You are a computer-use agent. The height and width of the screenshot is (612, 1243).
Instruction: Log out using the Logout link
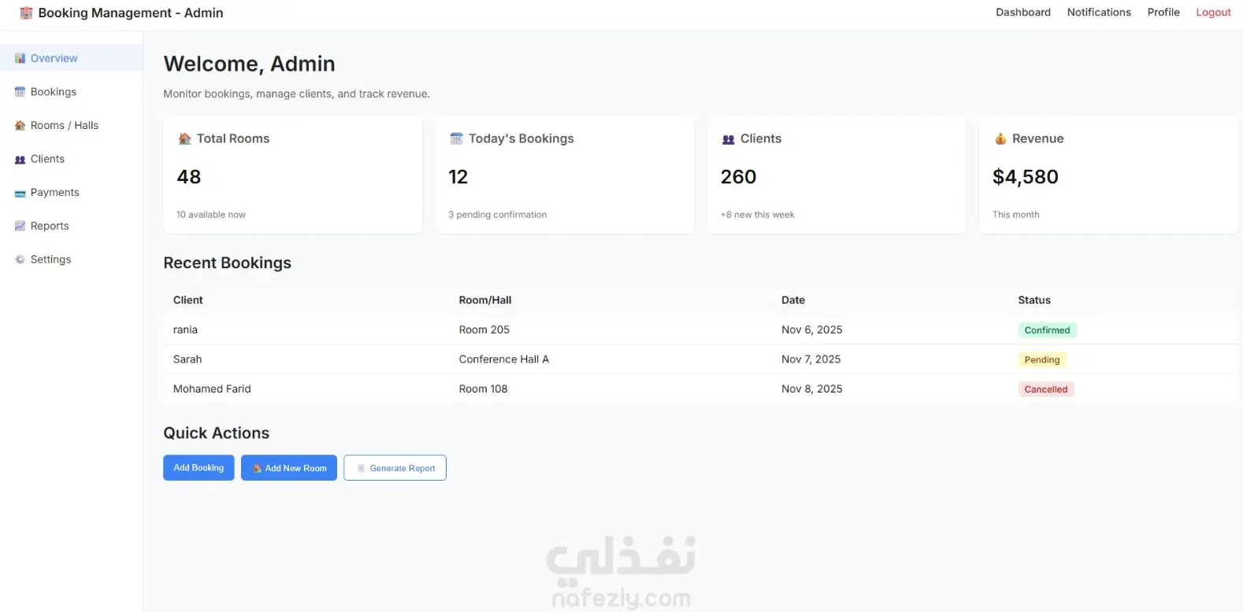pyautogui.click(x=1212, y=13)
